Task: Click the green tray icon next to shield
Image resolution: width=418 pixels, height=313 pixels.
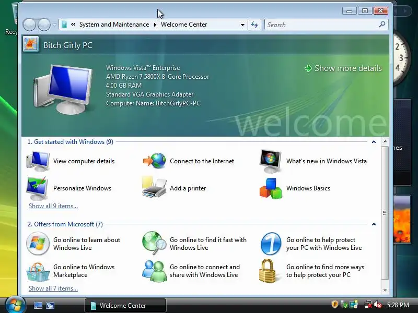Action: pos(344,305)
